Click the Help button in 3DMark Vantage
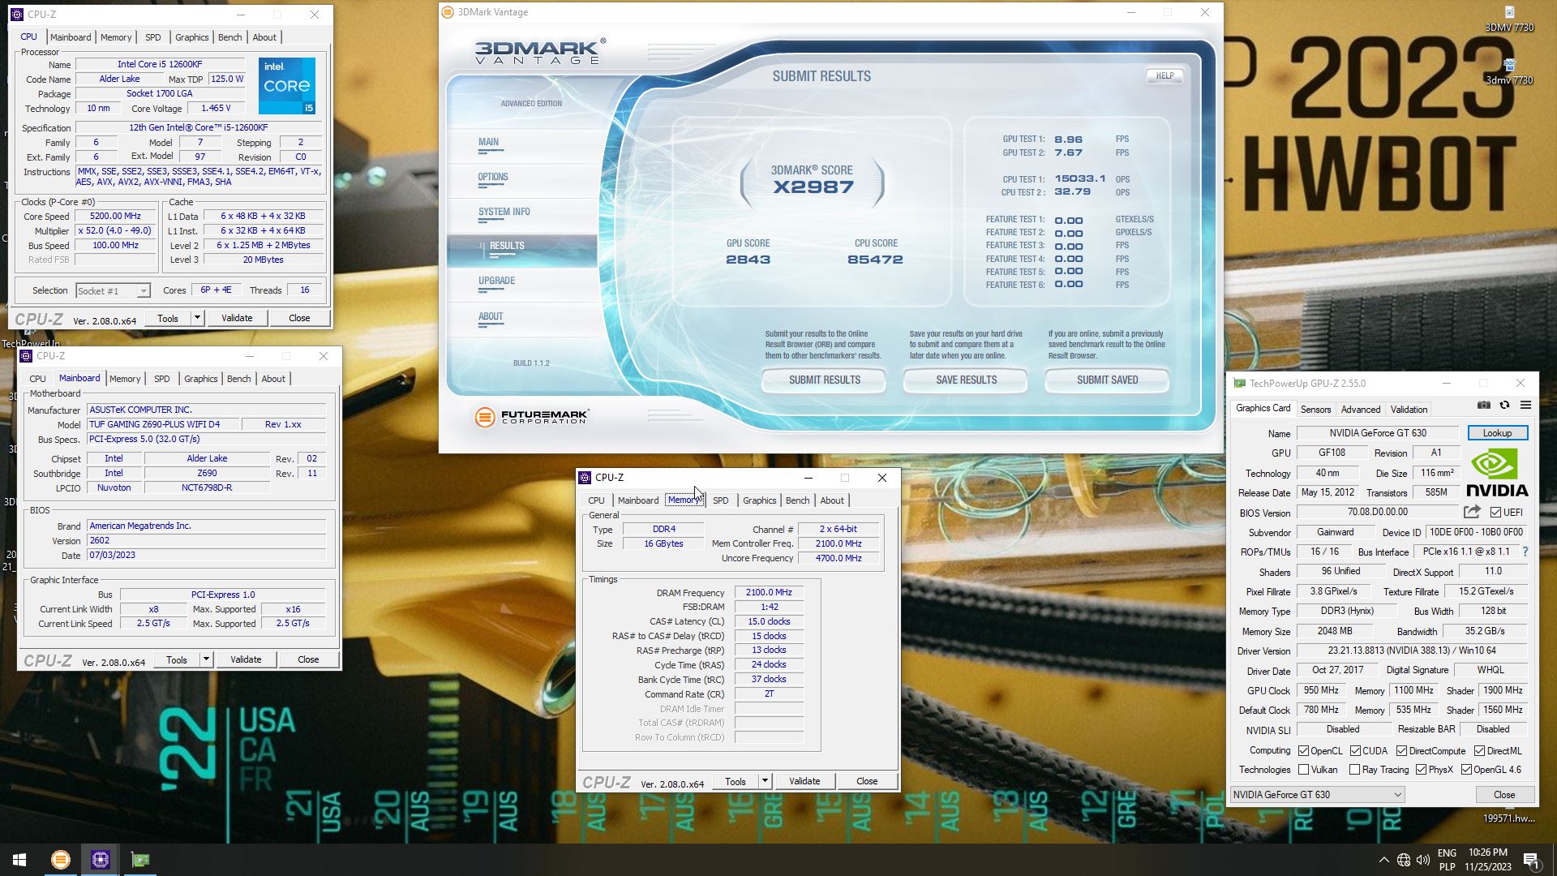The width and height of the screenshot is (1557, 876). point(1165,75)
